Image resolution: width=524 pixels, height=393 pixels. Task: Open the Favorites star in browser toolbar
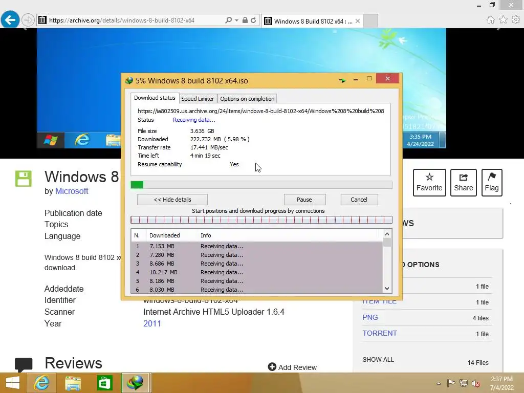coord(503,20)
